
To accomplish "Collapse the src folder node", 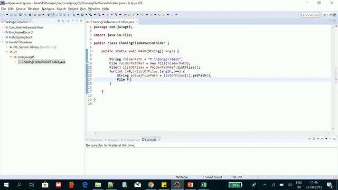I will [7, 52].
